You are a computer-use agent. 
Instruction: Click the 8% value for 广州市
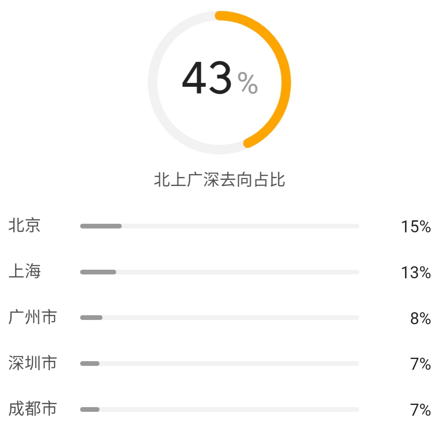(x=420, y=318)
